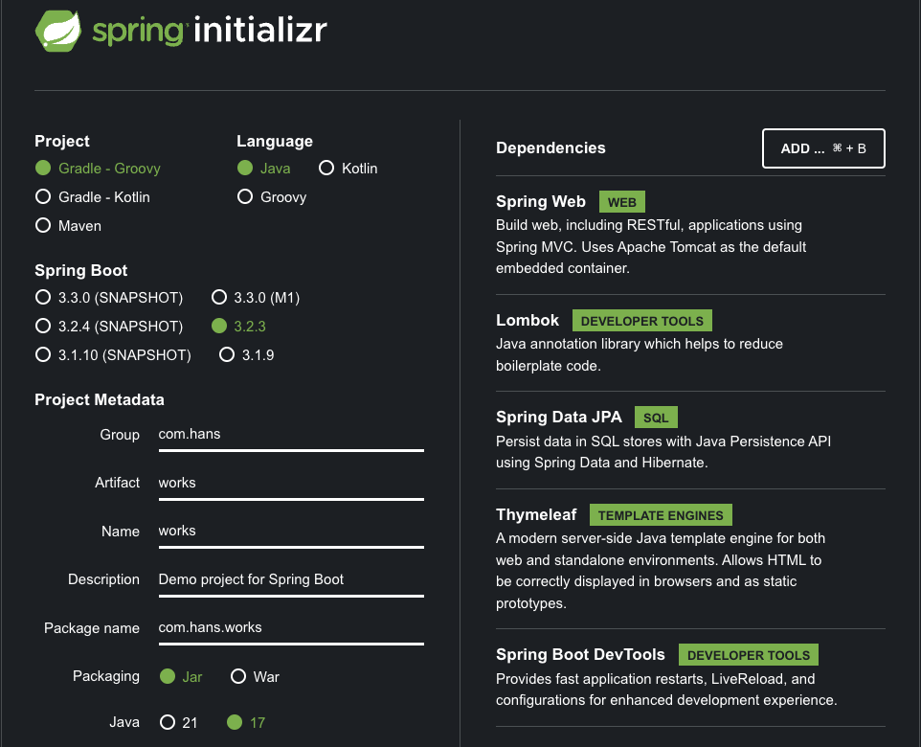This screenshot has width=921, height=747.
Task: Select Java version 17
Action: point(246,722)
